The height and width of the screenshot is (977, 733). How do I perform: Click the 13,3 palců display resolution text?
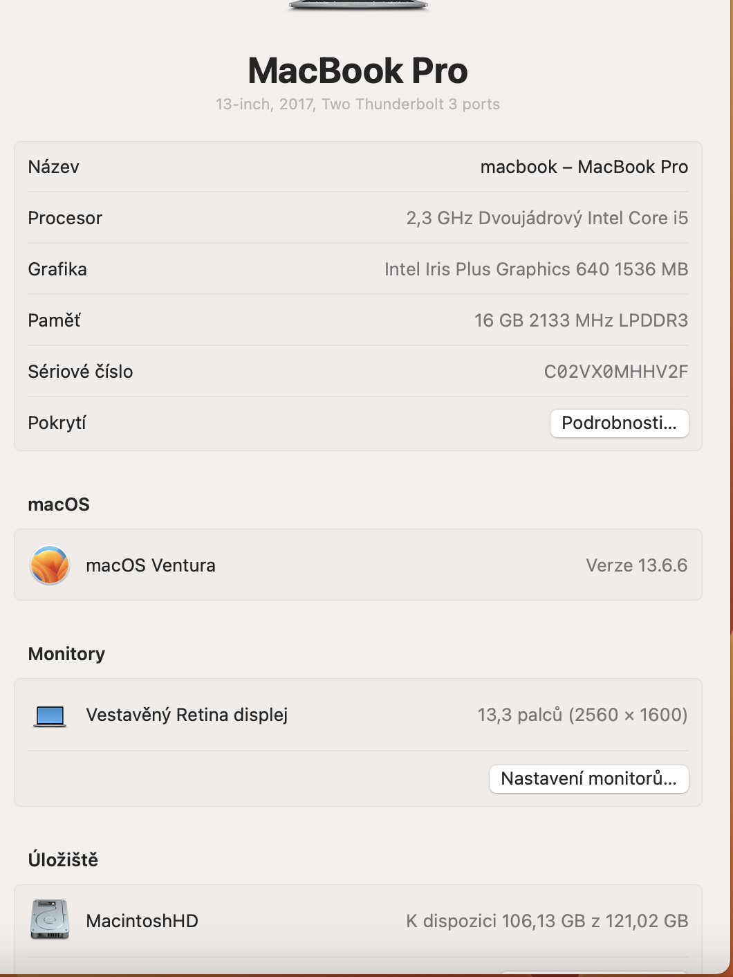tap(582, 715)
